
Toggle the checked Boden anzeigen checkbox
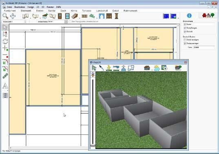click(x=185, y=44)
